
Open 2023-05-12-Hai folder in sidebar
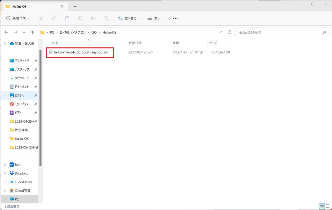26,147
